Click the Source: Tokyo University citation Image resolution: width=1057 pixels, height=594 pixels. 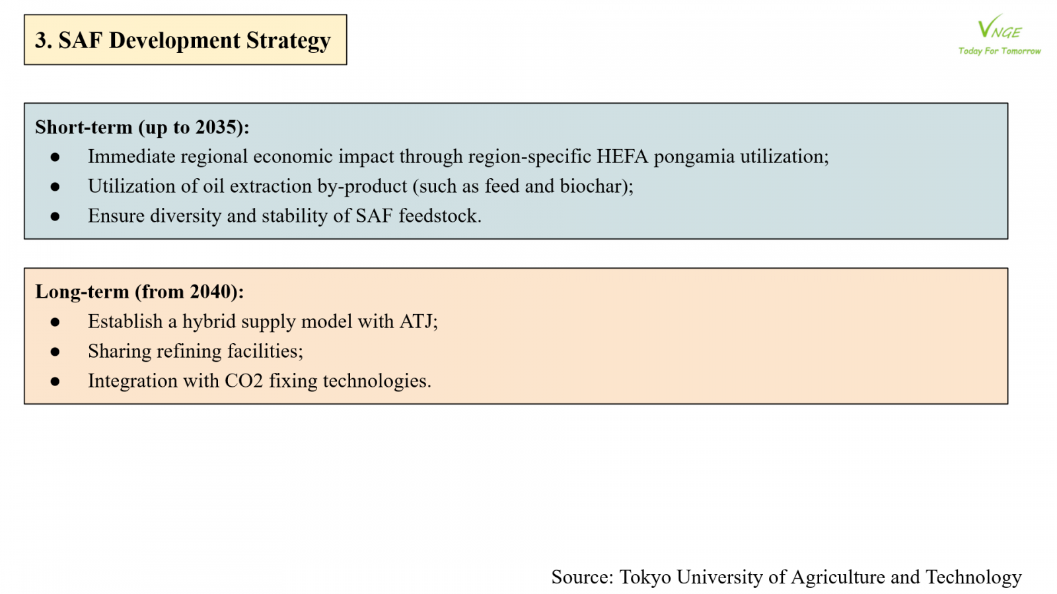point(786,577)
